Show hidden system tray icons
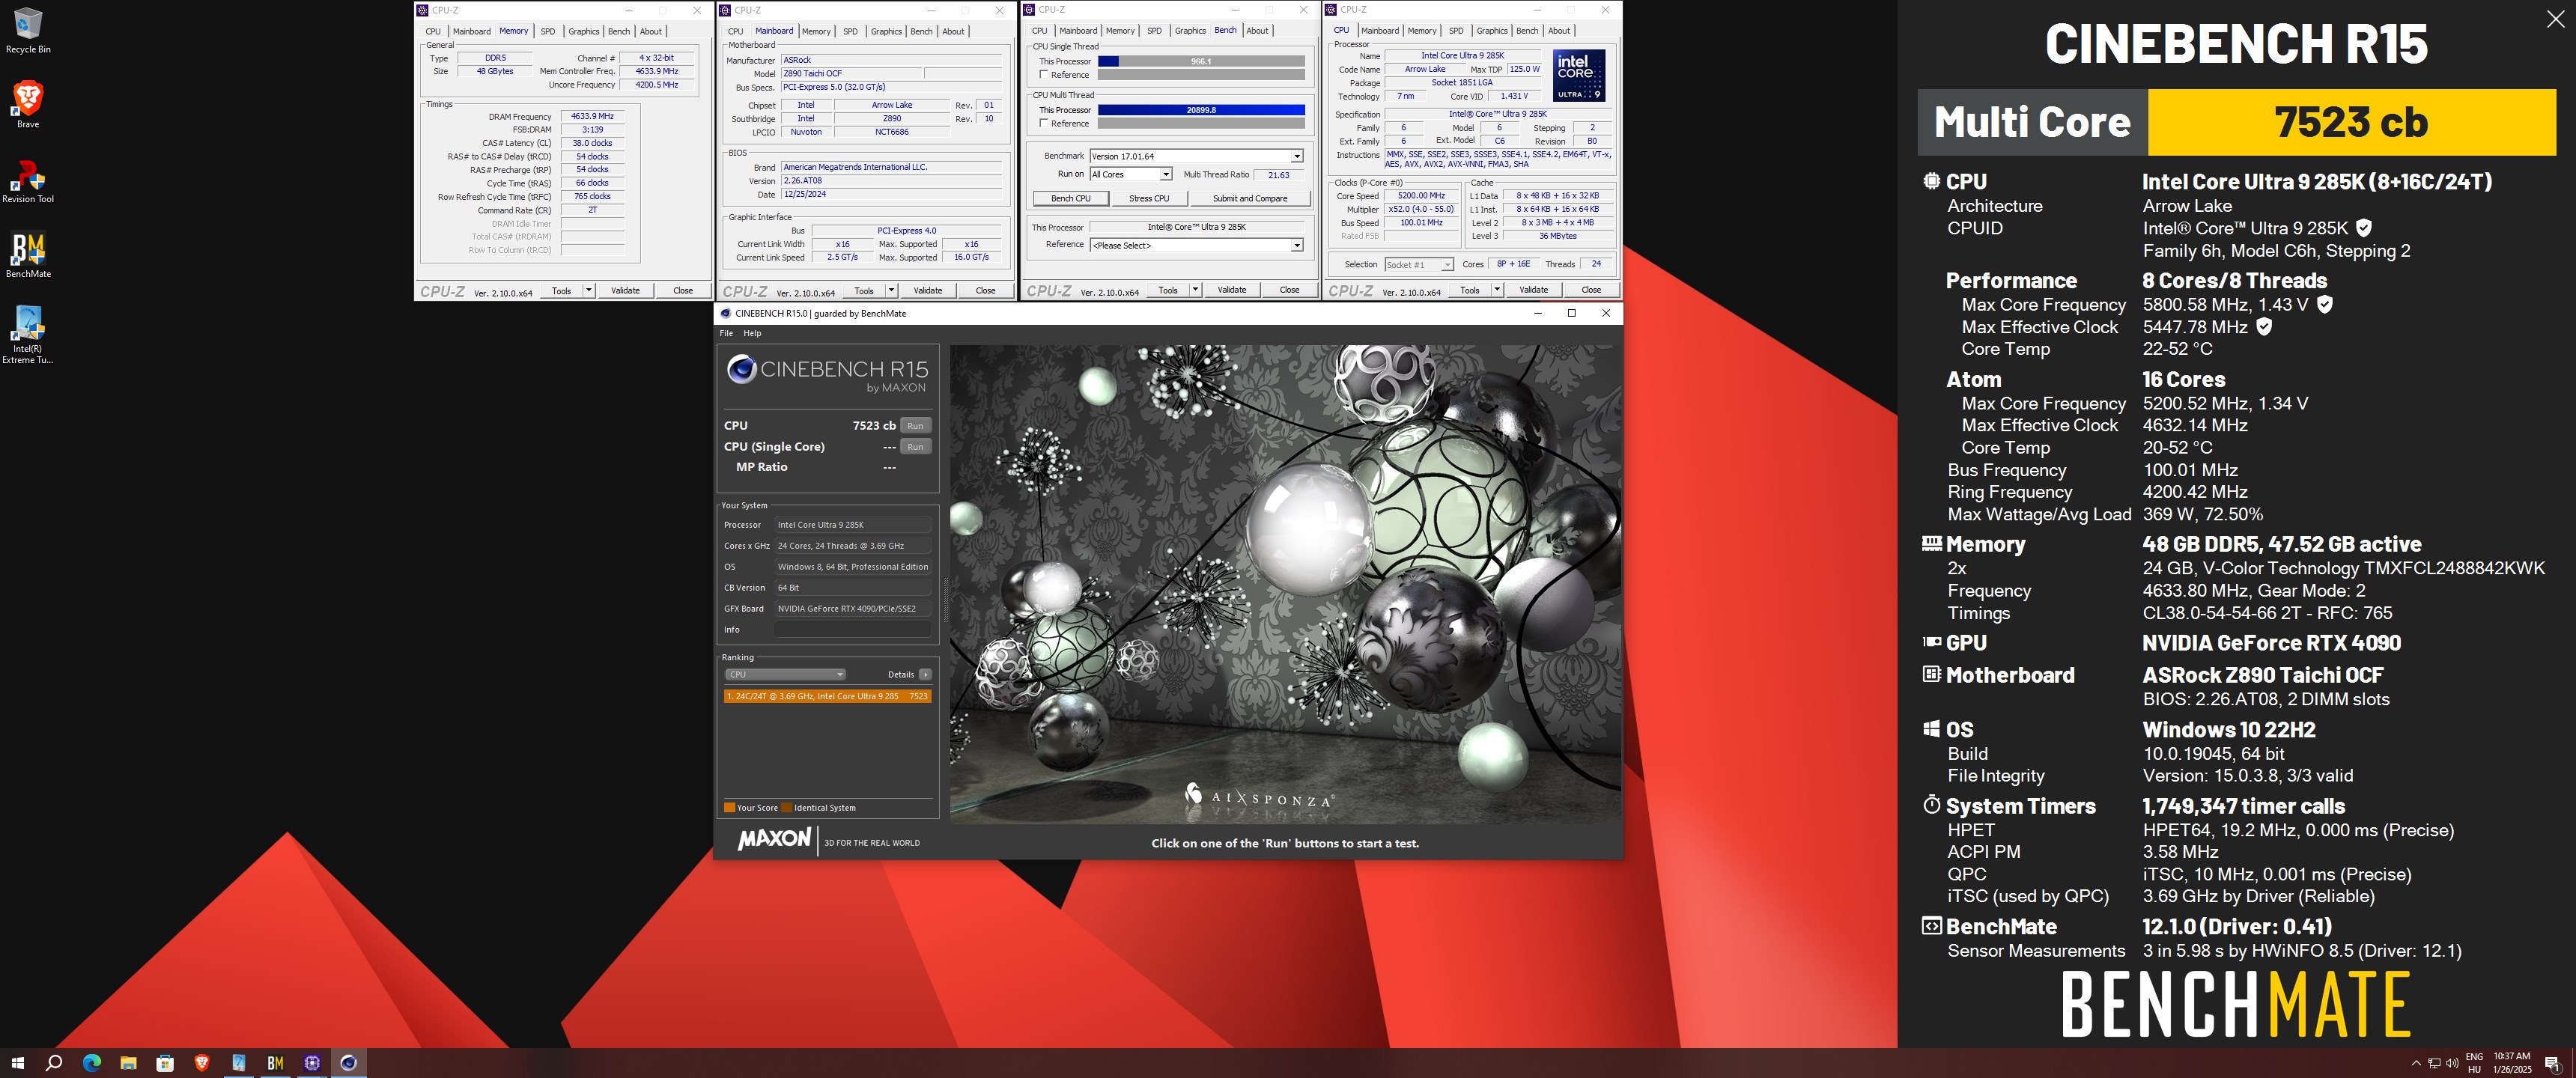This screenshot has height=1078, width=2576. point(2416,1063)
